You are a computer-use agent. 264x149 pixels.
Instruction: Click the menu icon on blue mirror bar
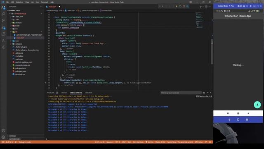click(247, 120)
